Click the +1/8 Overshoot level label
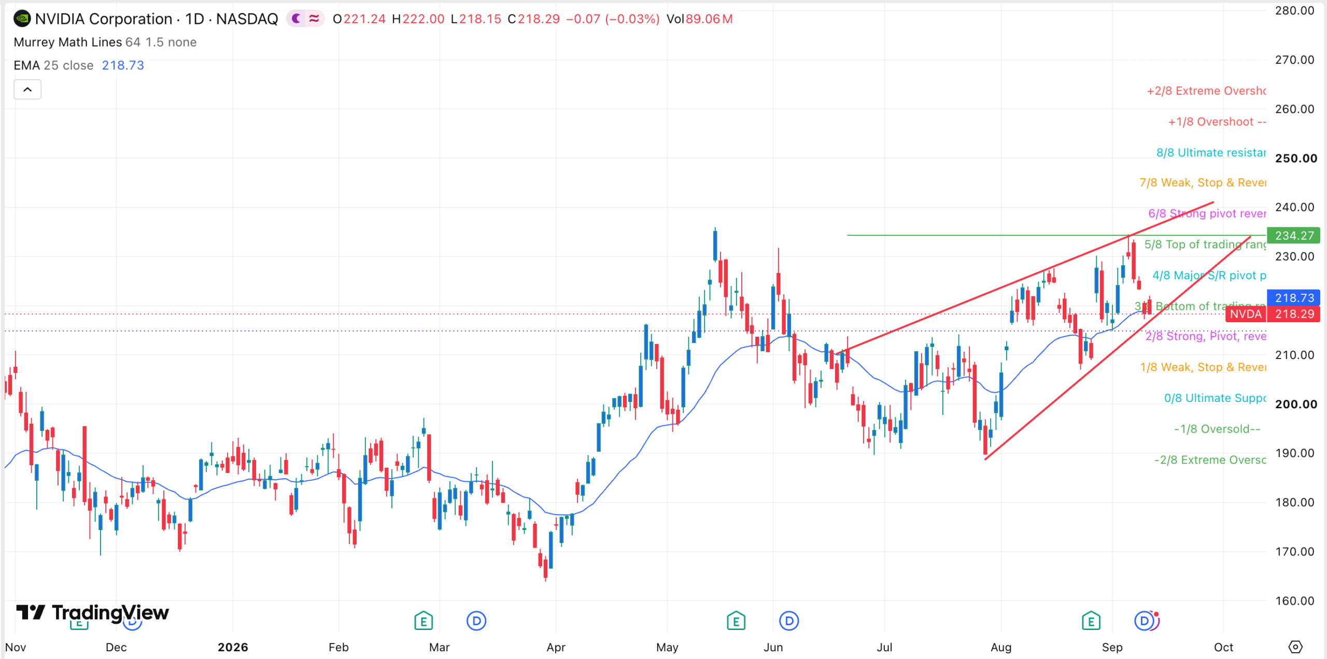 [1217, 122]
